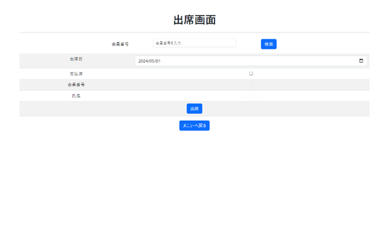Image resolution: width=389 pixels, height=242 pixels.
Task: Click the 支払済 row label
Action: 76,74
